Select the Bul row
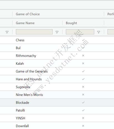Screen dimensions: 114x129 (57, 48)
